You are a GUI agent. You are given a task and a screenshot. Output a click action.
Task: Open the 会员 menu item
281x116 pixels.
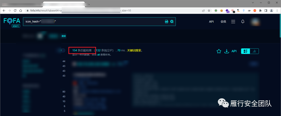[223, 21]
